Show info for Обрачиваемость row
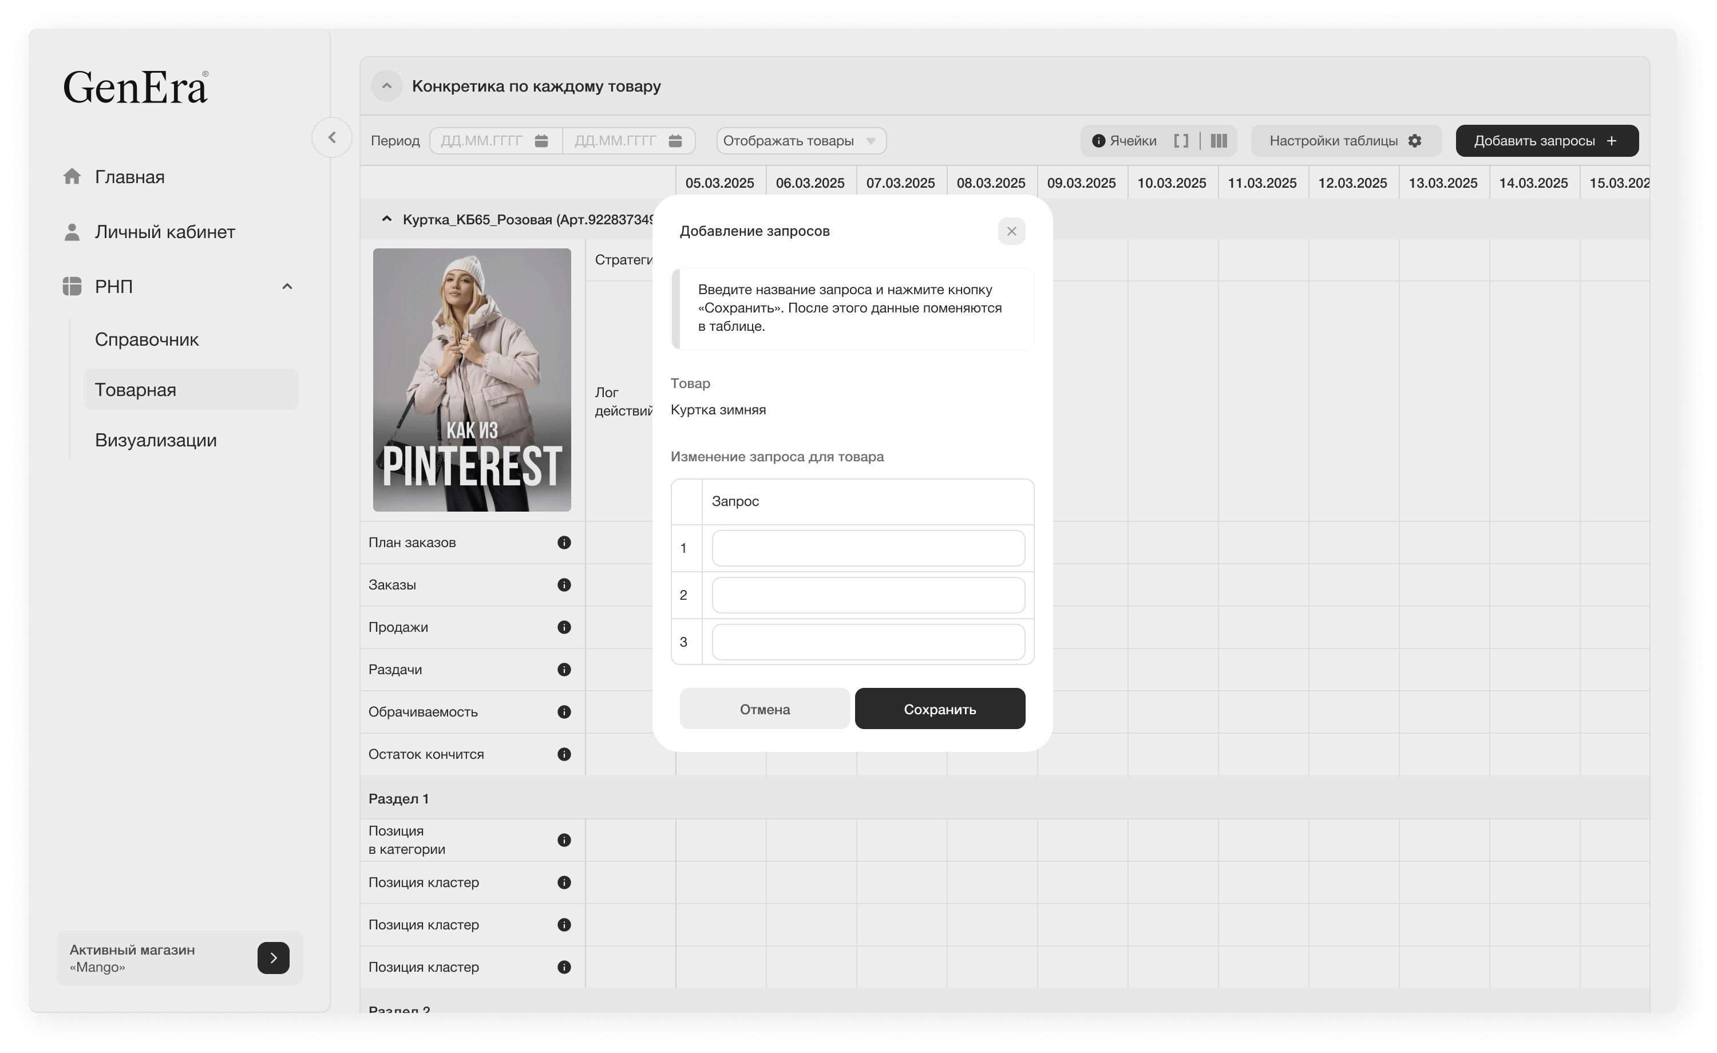 click(x=564, y=711)
